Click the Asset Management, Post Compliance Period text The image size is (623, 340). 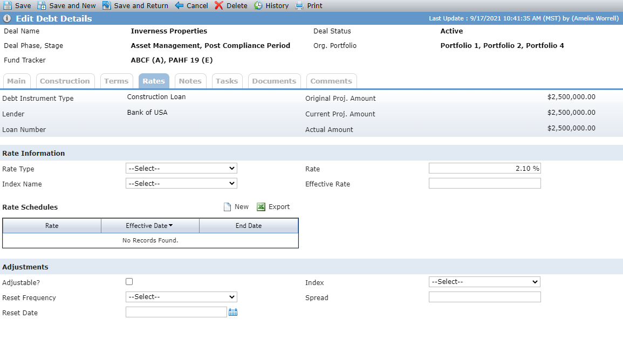[210, 46]
